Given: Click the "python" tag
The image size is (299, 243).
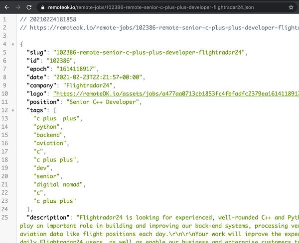Looking at the screenshot, I should click(x=46, y=127).
